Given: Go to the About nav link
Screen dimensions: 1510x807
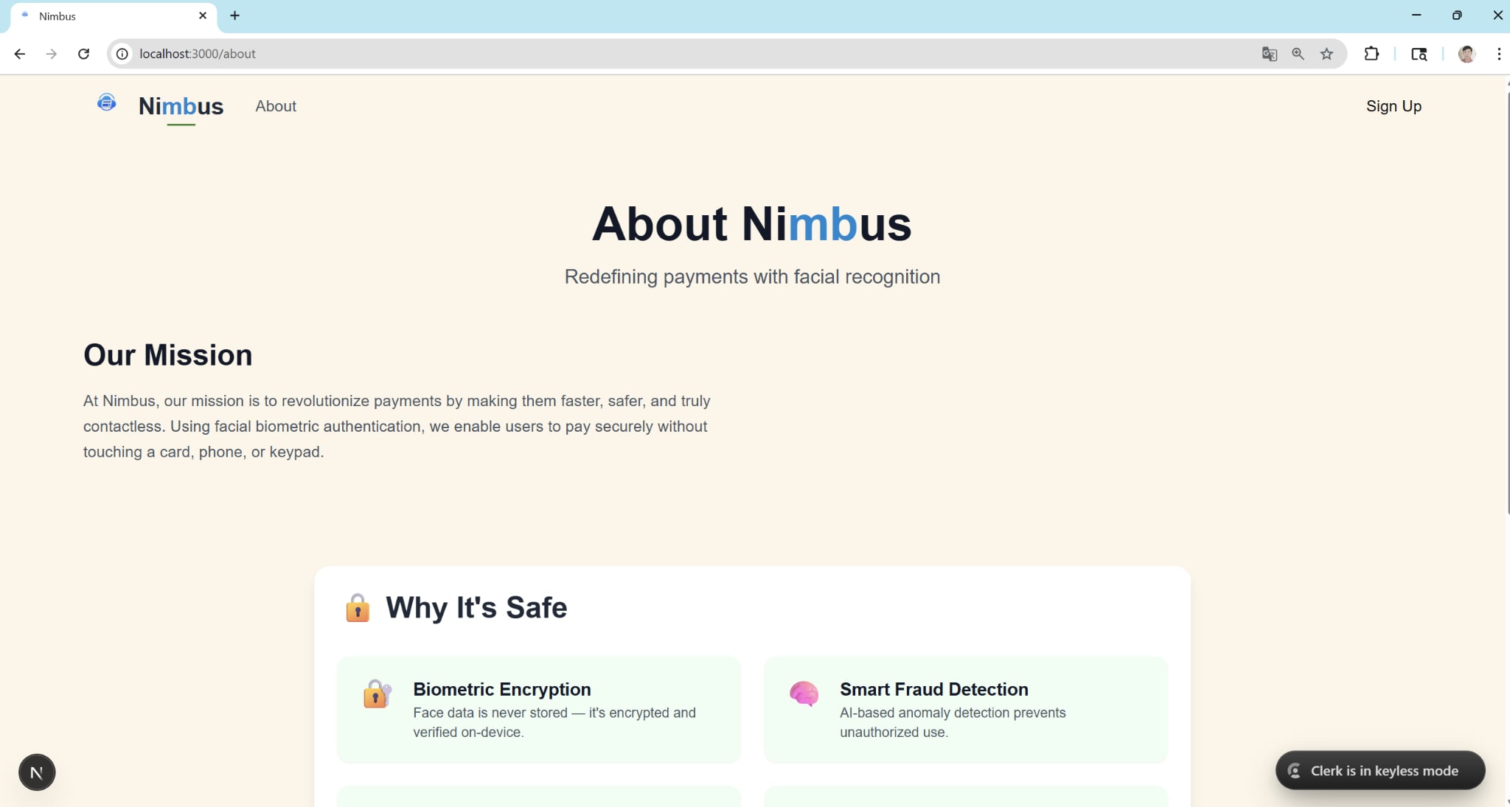Looking at the screenshot, I should 276,106.
